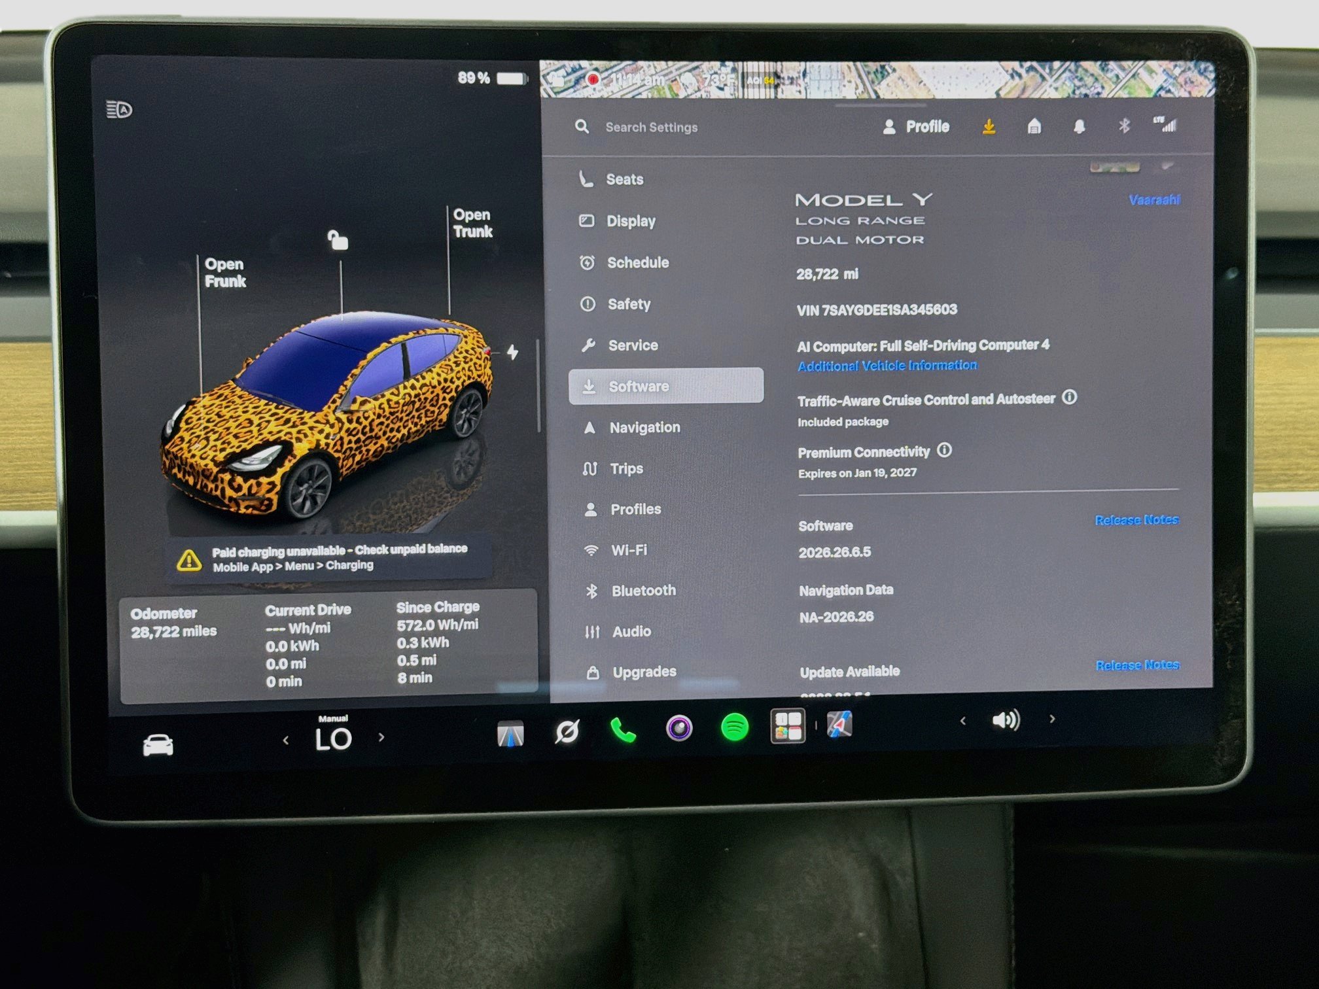Tap the 28,722 mi mileage text
This screenshot has width=1319, height=989.
(x=827, y=274)
